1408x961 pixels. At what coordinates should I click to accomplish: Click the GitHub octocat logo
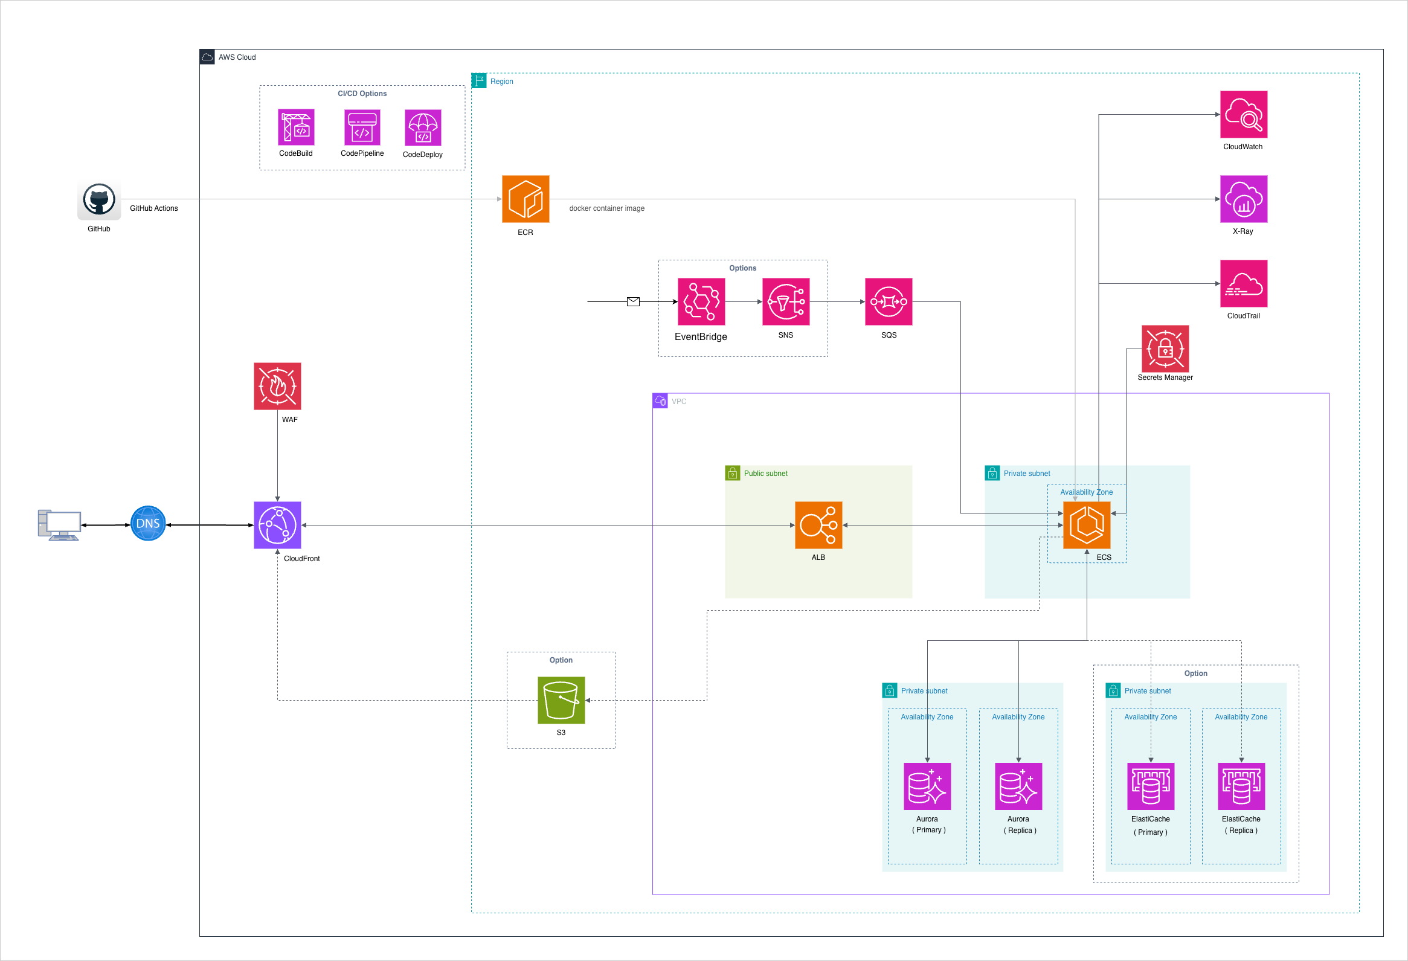[98, 199]
